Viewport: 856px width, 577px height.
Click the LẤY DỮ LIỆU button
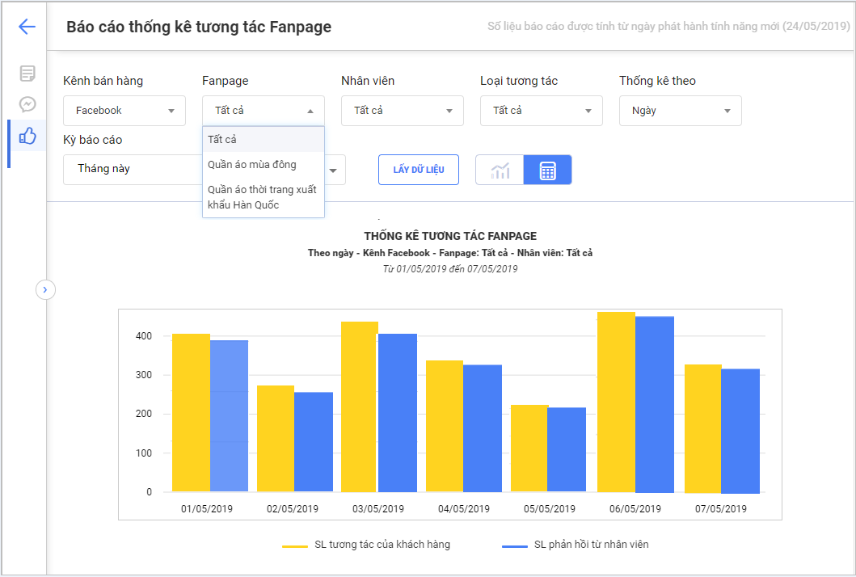419,170
